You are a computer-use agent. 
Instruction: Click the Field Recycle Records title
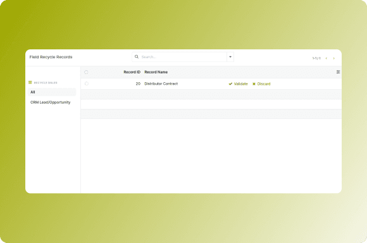pos(51,57)
